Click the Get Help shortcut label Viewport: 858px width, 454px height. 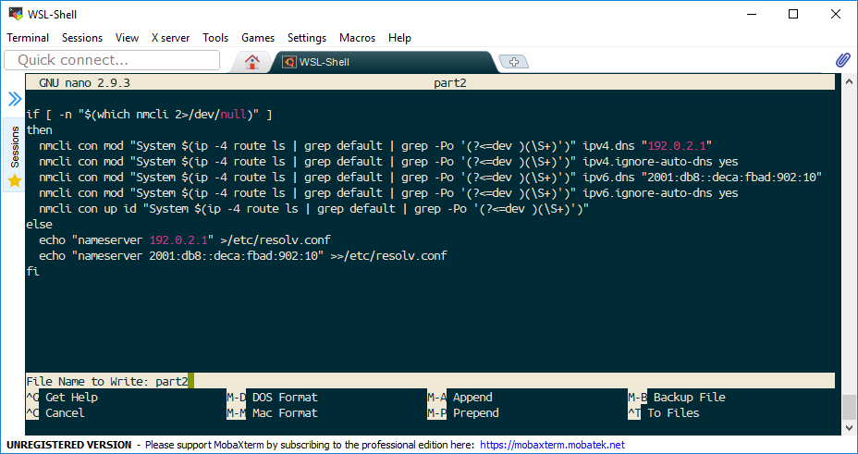72,397
